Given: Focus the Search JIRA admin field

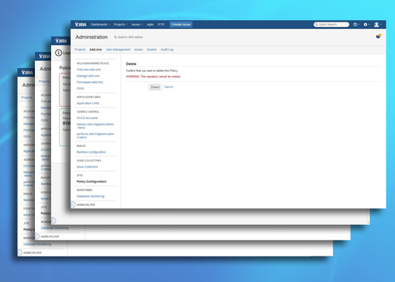Looking at the screenshot, I should [130, 37].
